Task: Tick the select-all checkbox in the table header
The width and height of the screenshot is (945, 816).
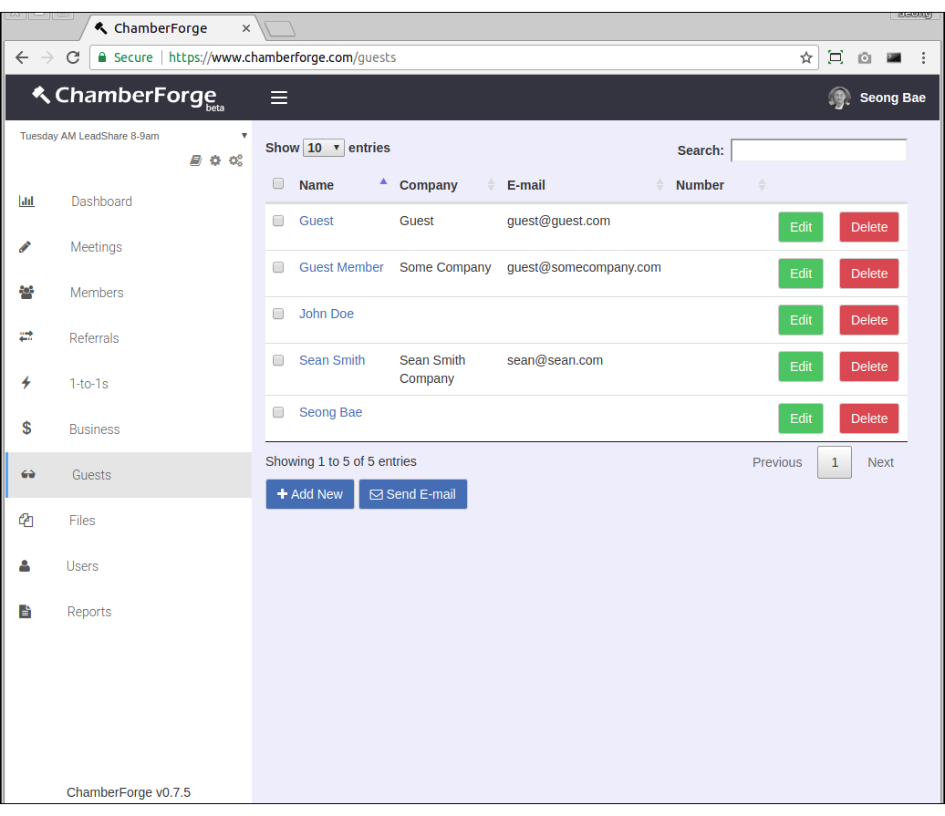Action: coord(278,184)
